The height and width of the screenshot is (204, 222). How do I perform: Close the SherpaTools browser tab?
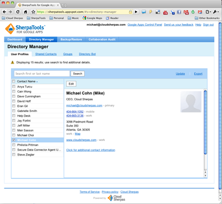point(58,5)
